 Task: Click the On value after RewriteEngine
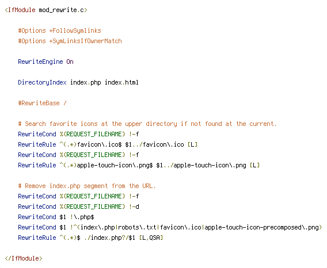70,62
